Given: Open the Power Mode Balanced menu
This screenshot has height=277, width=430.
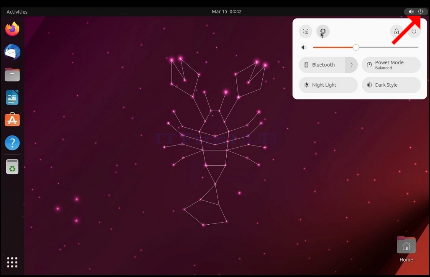Looking at the screenshot, I should [x=391, y=65].
